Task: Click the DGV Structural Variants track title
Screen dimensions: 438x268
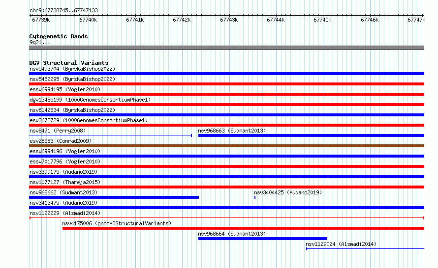Action: pyautogui.click(x=69, y=63)
